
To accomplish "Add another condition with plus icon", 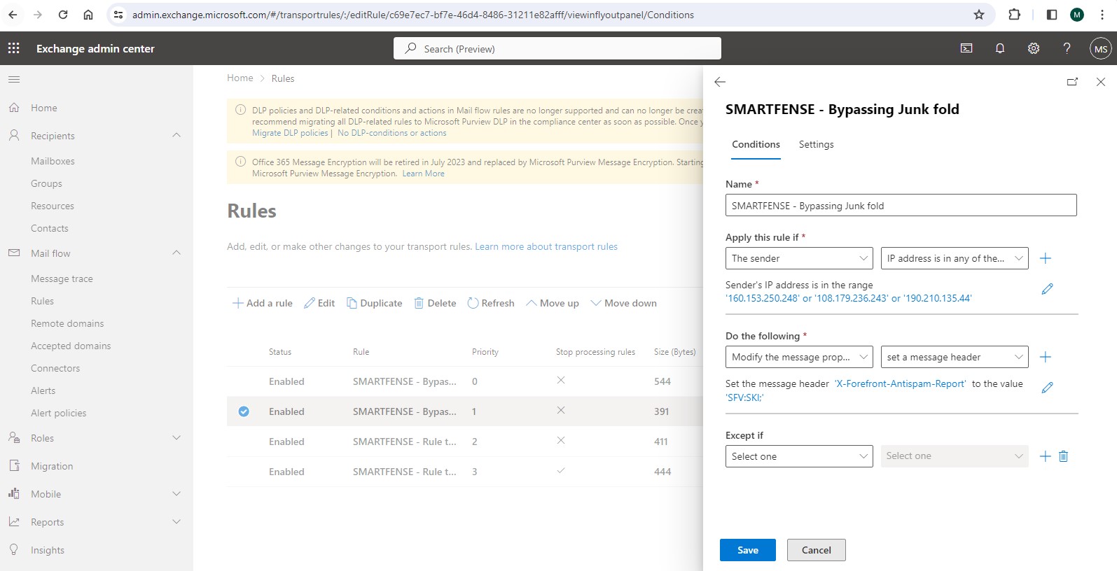I will (1046, 258).
